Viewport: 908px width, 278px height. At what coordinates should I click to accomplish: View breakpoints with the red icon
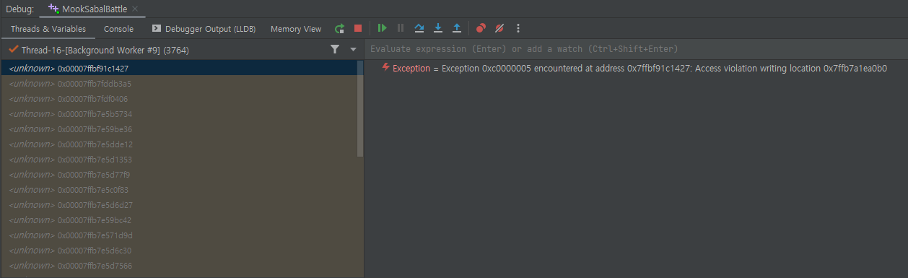481,28
